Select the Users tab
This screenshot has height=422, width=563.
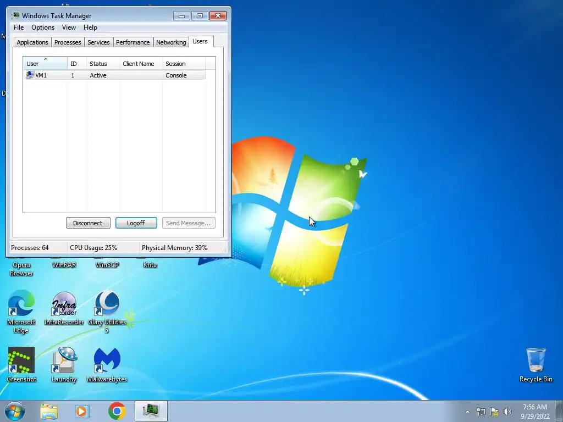click(200, 41)
